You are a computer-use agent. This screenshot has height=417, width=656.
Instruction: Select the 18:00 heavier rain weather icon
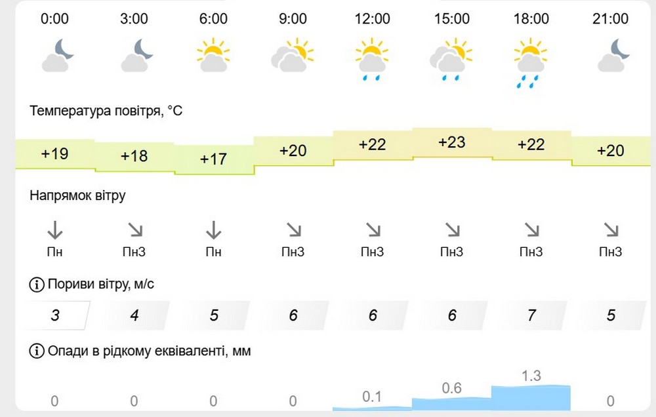click(x=531, y=63)
